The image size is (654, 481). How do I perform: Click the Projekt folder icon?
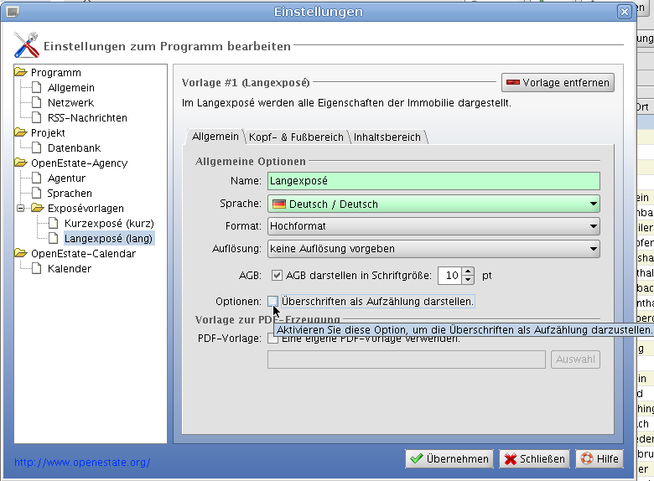pos(21,133)
